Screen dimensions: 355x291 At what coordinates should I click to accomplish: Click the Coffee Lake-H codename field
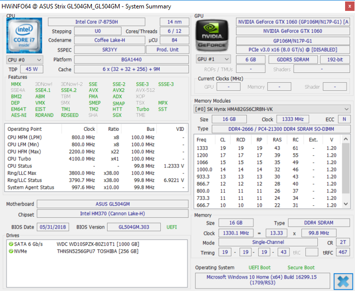tap(110, 40)
